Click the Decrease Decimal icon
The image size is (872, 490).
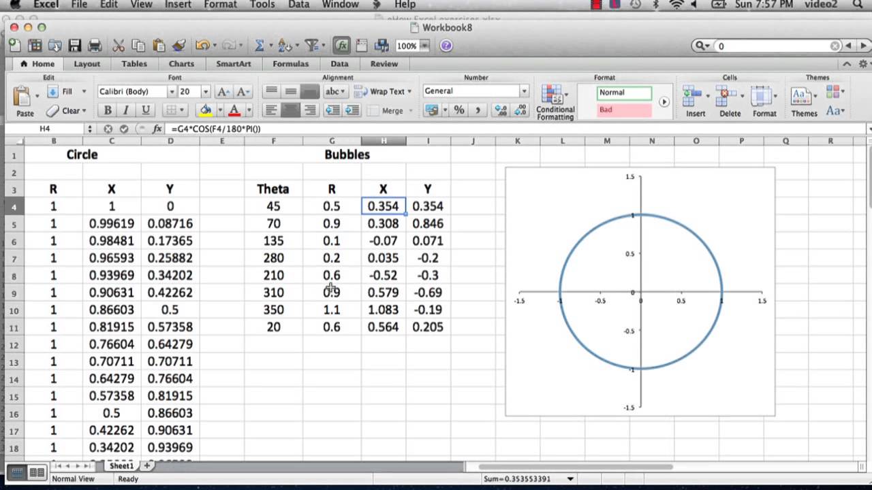pos(520,110)
